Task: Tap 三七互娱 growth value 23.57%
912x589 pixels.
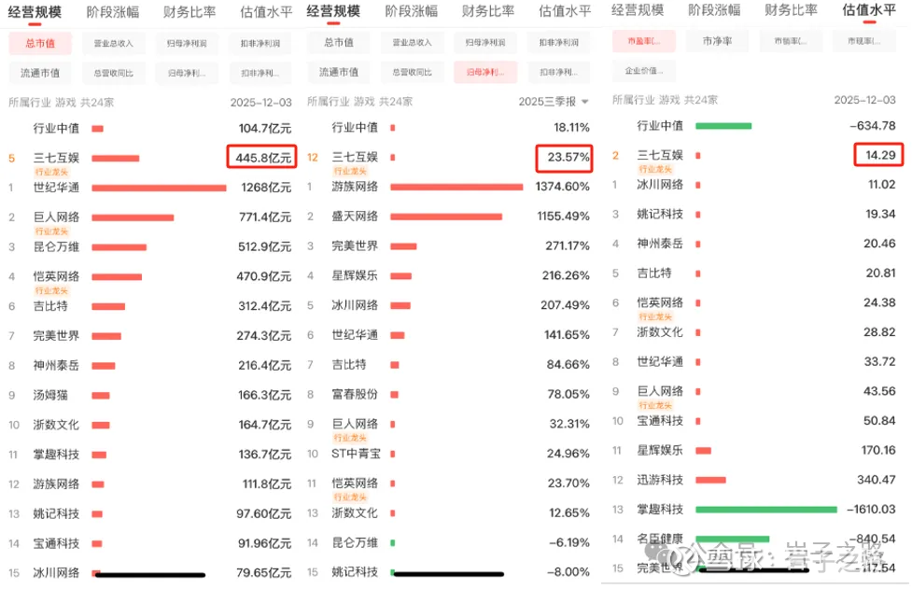Action: (x=568, y=158)
